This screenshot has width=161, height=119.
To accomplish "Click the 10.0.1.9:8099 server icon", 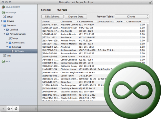I will (3, 7).
